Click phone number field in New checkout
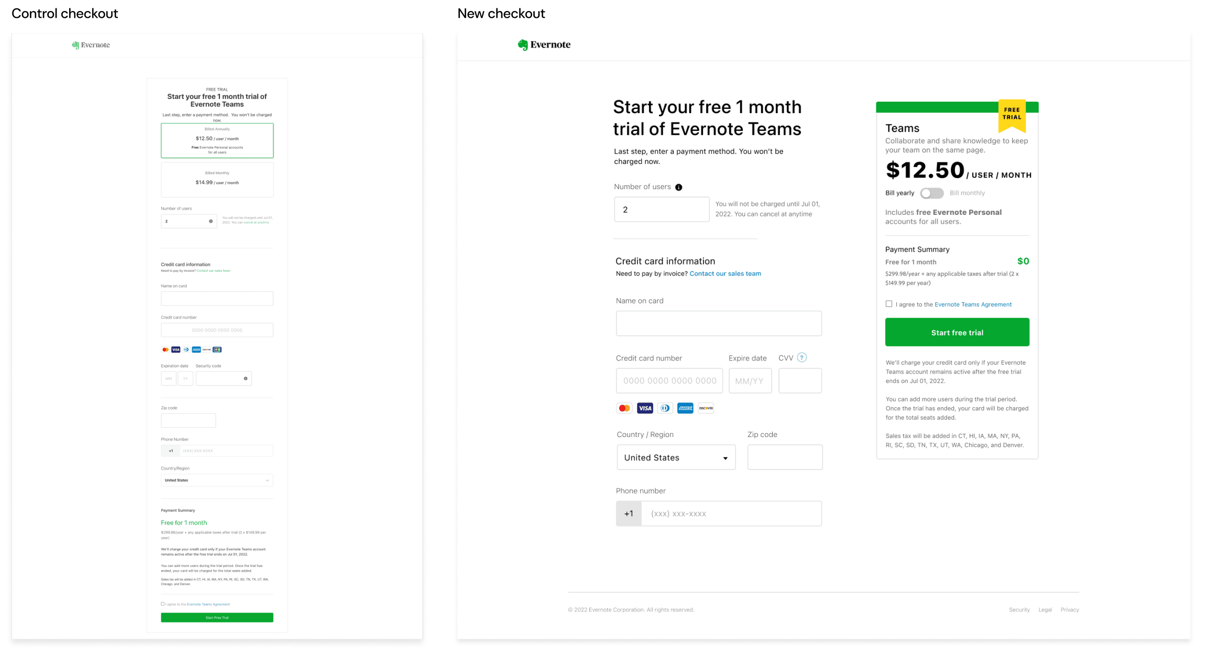This screenshot has height=655, width=1208. [731, 514]
